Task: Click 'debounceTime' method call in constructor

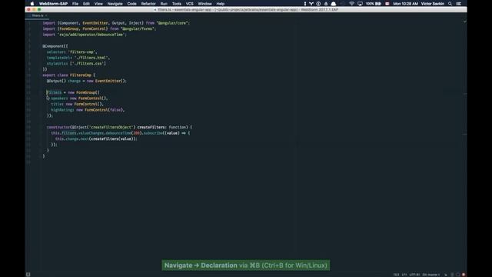Action: [118, 133]
